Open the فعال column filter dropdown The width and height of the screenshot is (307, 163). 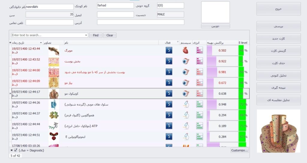coord(177,42)
